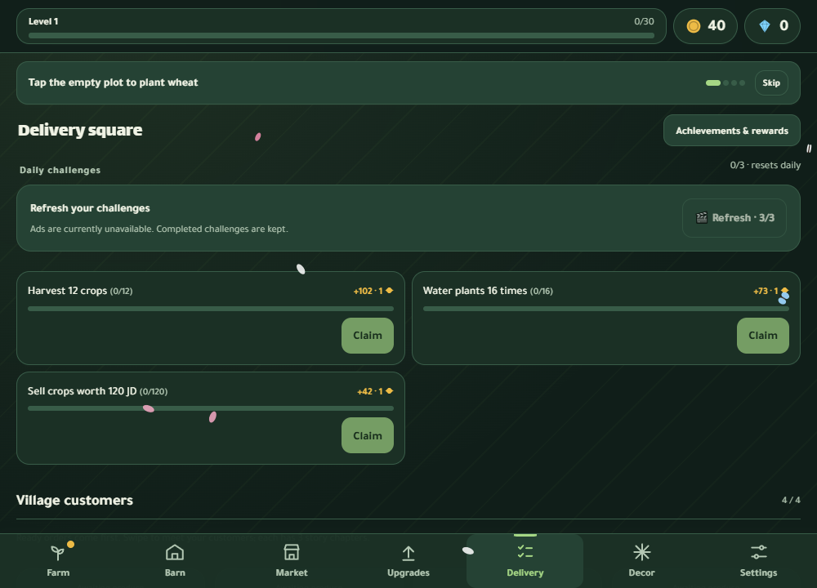Claim the Sell crops worth 120 JD reward
This screenshot has width=817, height=588.
click(x=368, y=435)
